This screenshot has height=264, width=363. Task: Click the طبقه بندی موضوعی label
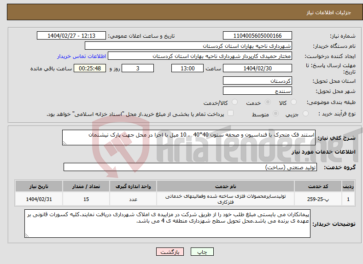coord(331,102)
